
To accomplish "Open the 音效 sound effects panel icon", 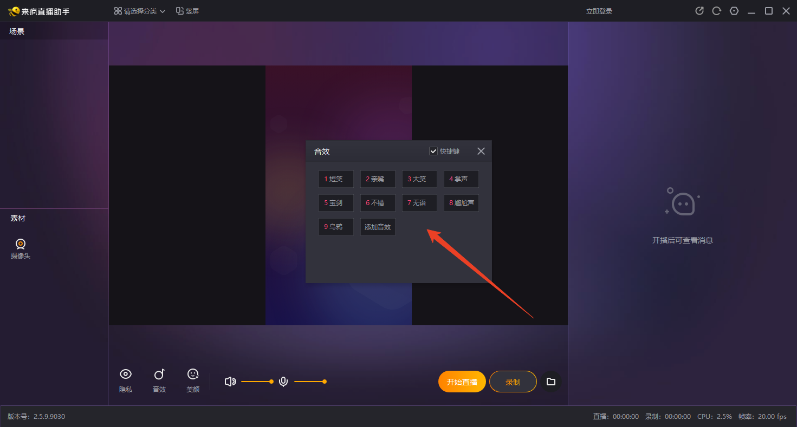I will point(159,380).
